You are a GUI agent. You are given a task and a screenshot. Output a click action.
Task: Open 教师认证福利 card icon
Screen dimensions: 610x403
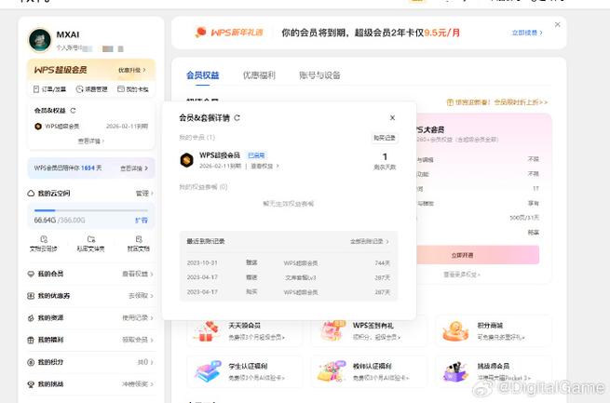[332, 371]
